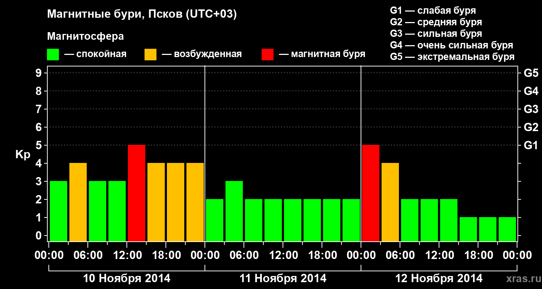Viewport: 542px width, 289px height.
Task: Click the G5 label on right axis
Action: pyautogui.click(x=531, y=73)
